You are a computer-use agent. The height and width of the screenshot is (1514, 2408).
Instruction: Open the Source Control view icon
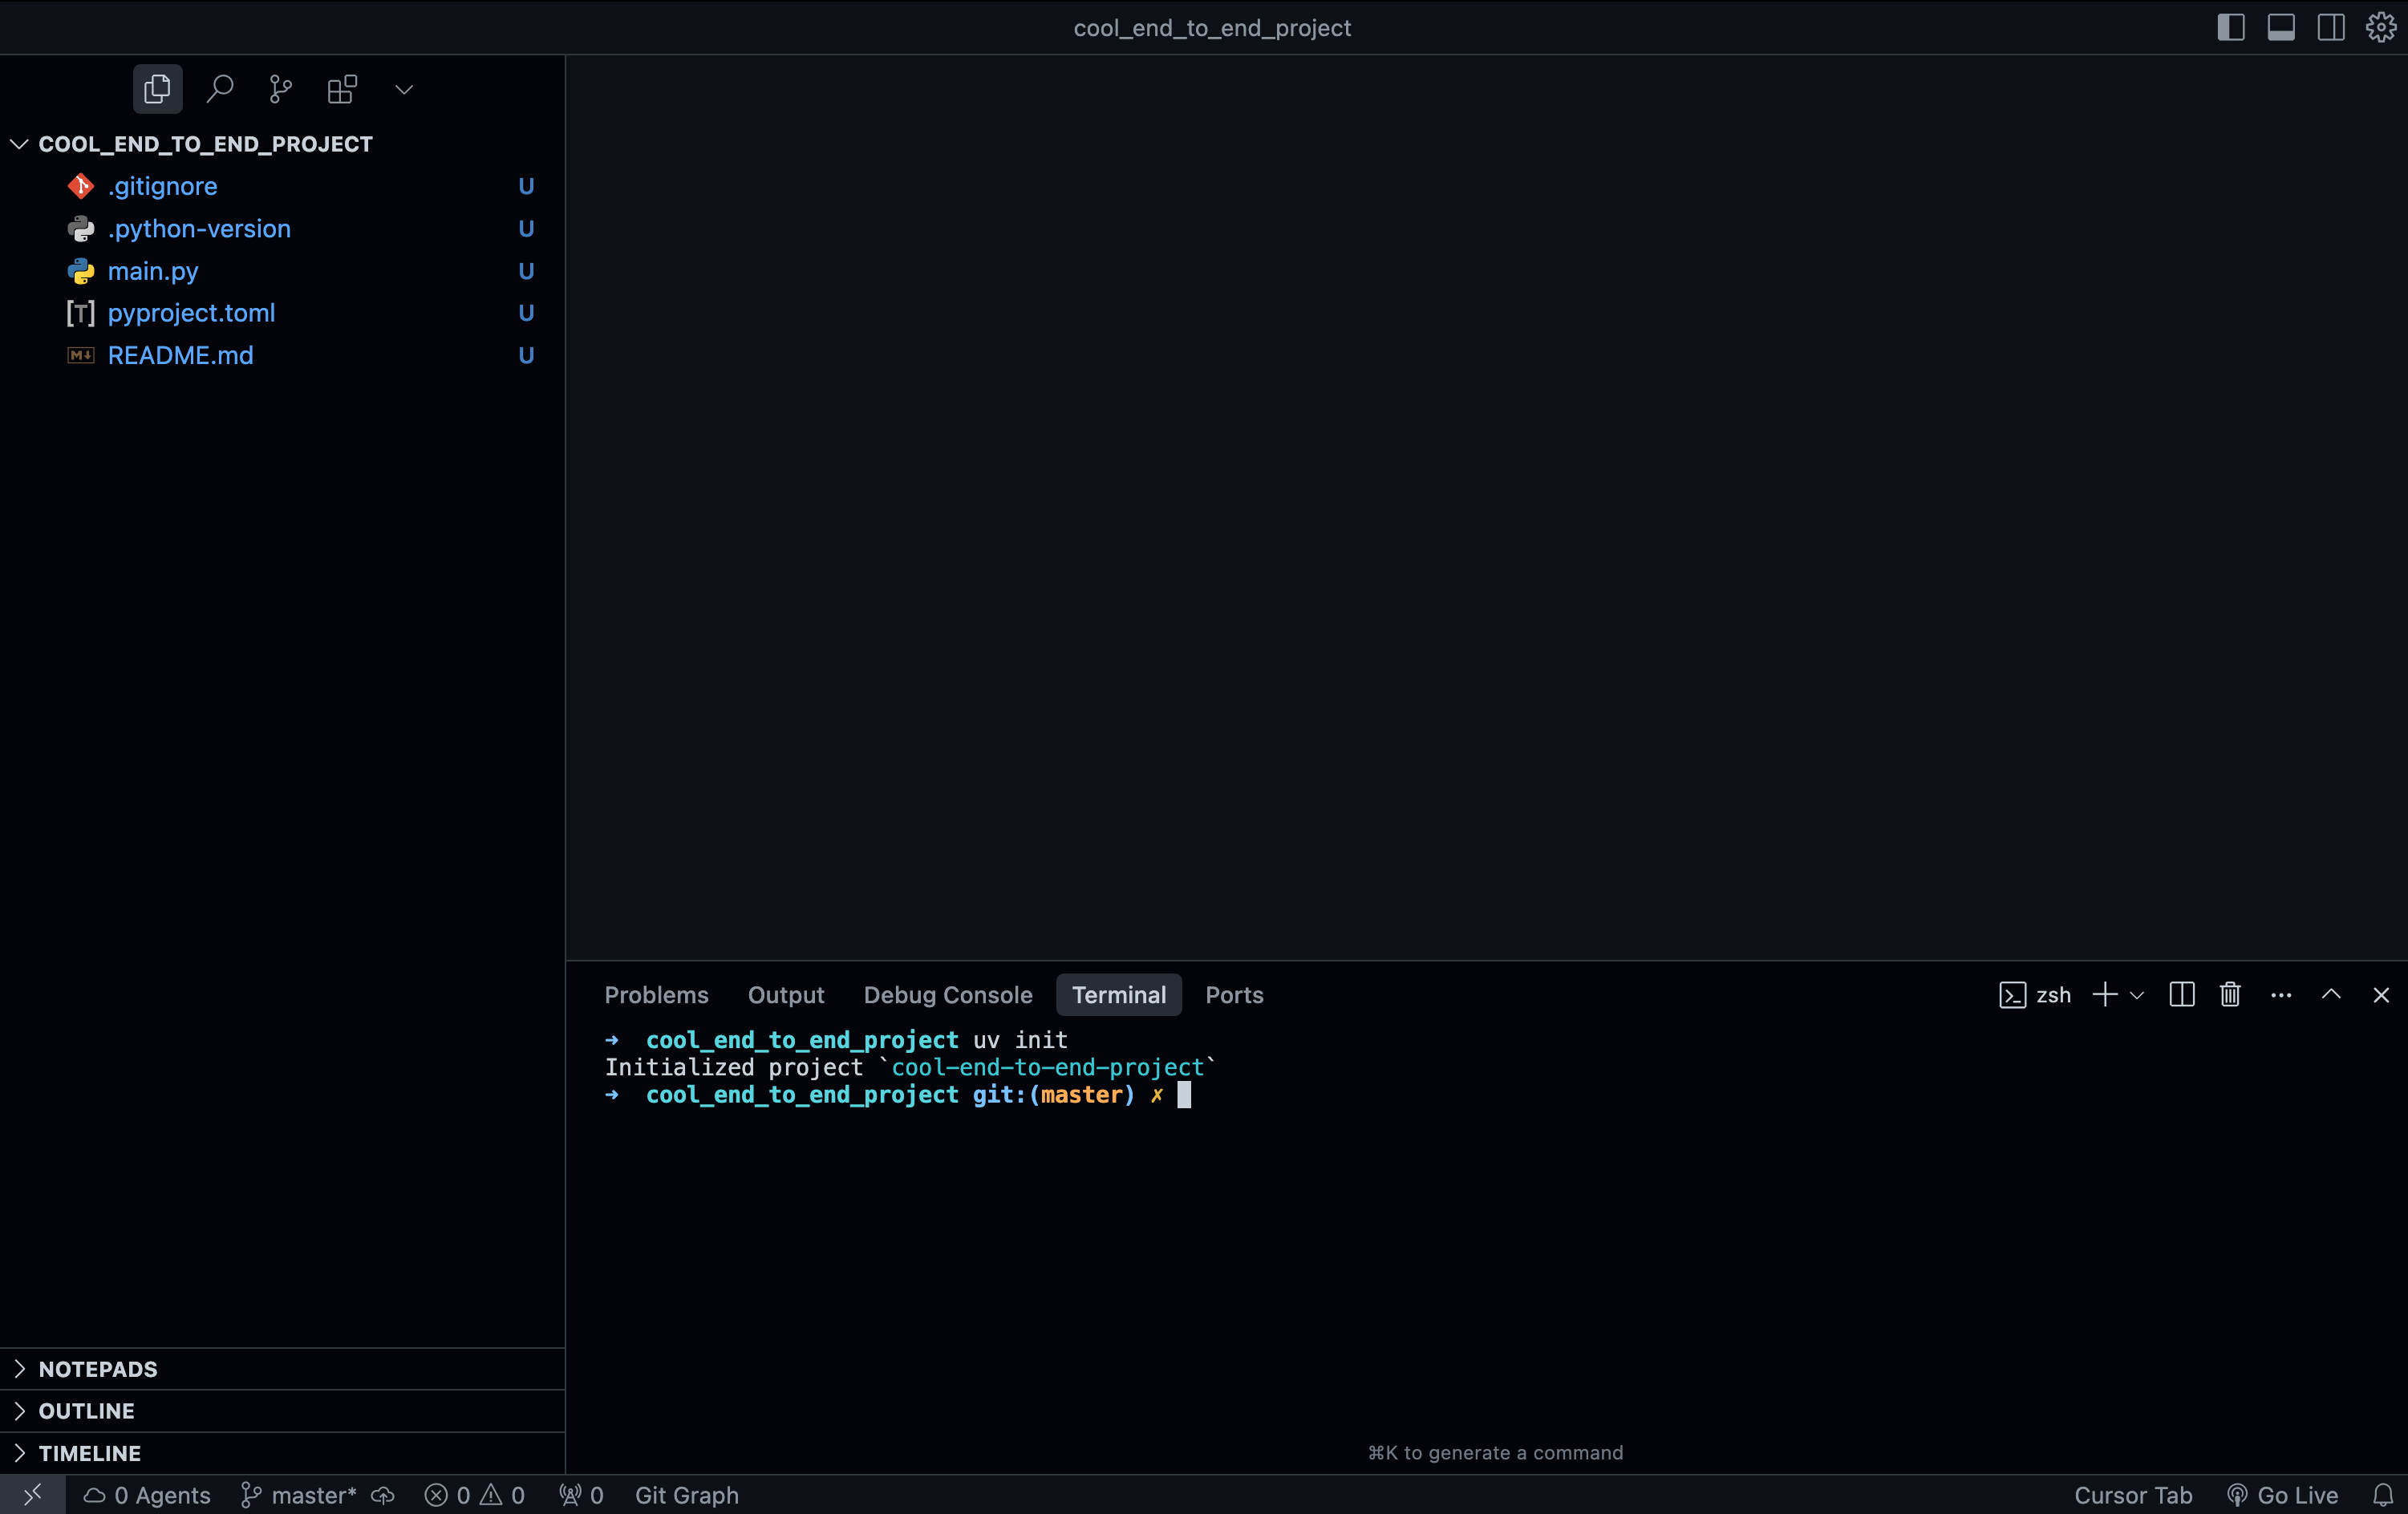coord(281,89)
